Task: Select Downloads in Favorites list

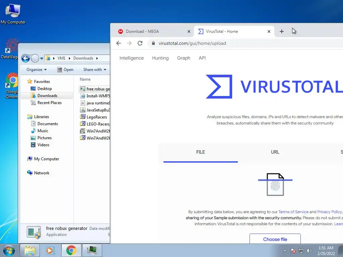Action: coord(44,95)
